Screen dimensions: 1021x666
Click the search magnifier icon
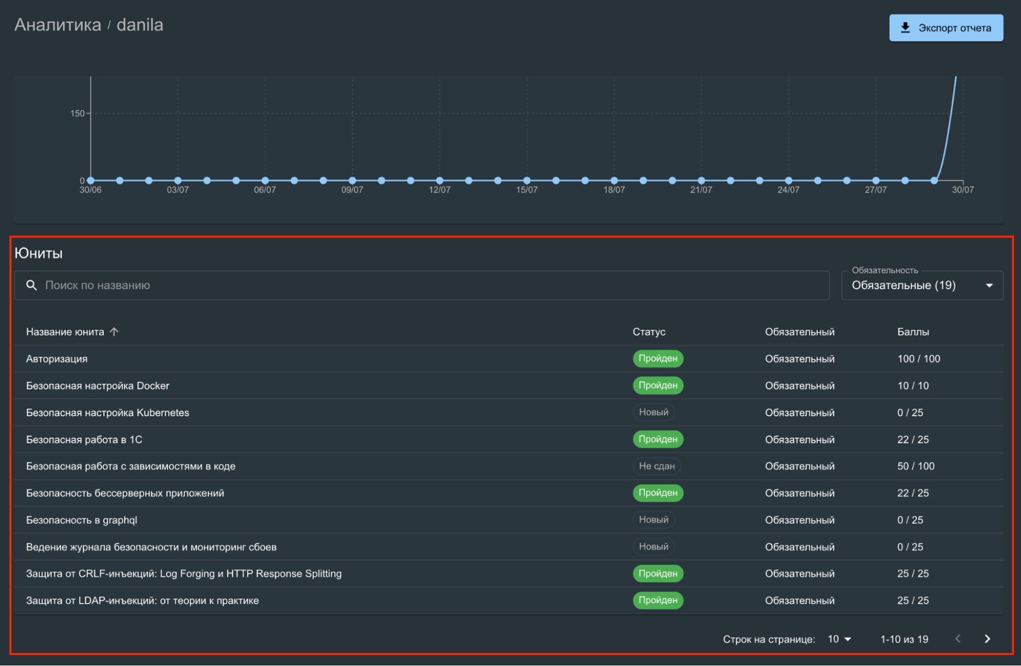pyautogui.click(x=32, y=286)
